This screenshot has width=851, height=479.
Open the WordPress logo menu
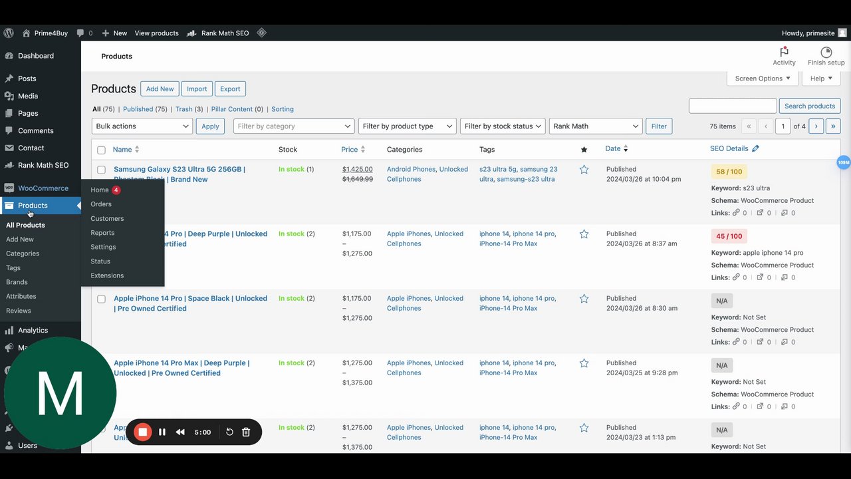tap(9, 33)
